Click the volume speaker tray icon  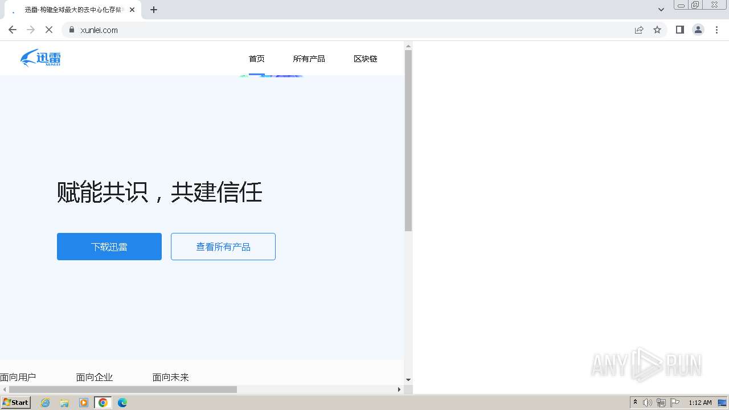coord(648,403)
